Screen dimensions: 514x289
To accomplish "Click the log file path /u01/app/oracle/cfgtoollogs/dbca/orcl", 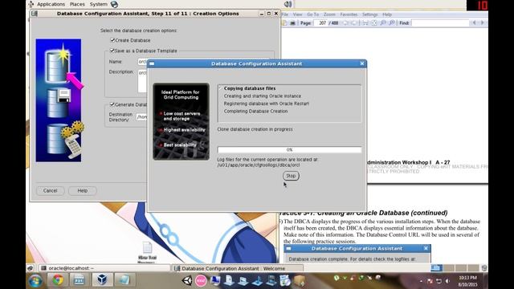I will click(x=259, y=165).
